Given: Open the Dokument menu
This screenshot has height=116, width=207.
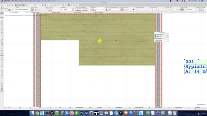Looking at the screenshot, I should coord(33,1).
